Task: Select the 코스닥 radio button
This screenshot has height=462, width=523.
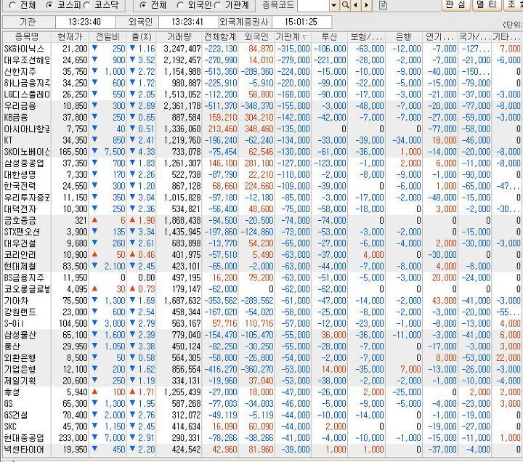Action: (86, 5)
